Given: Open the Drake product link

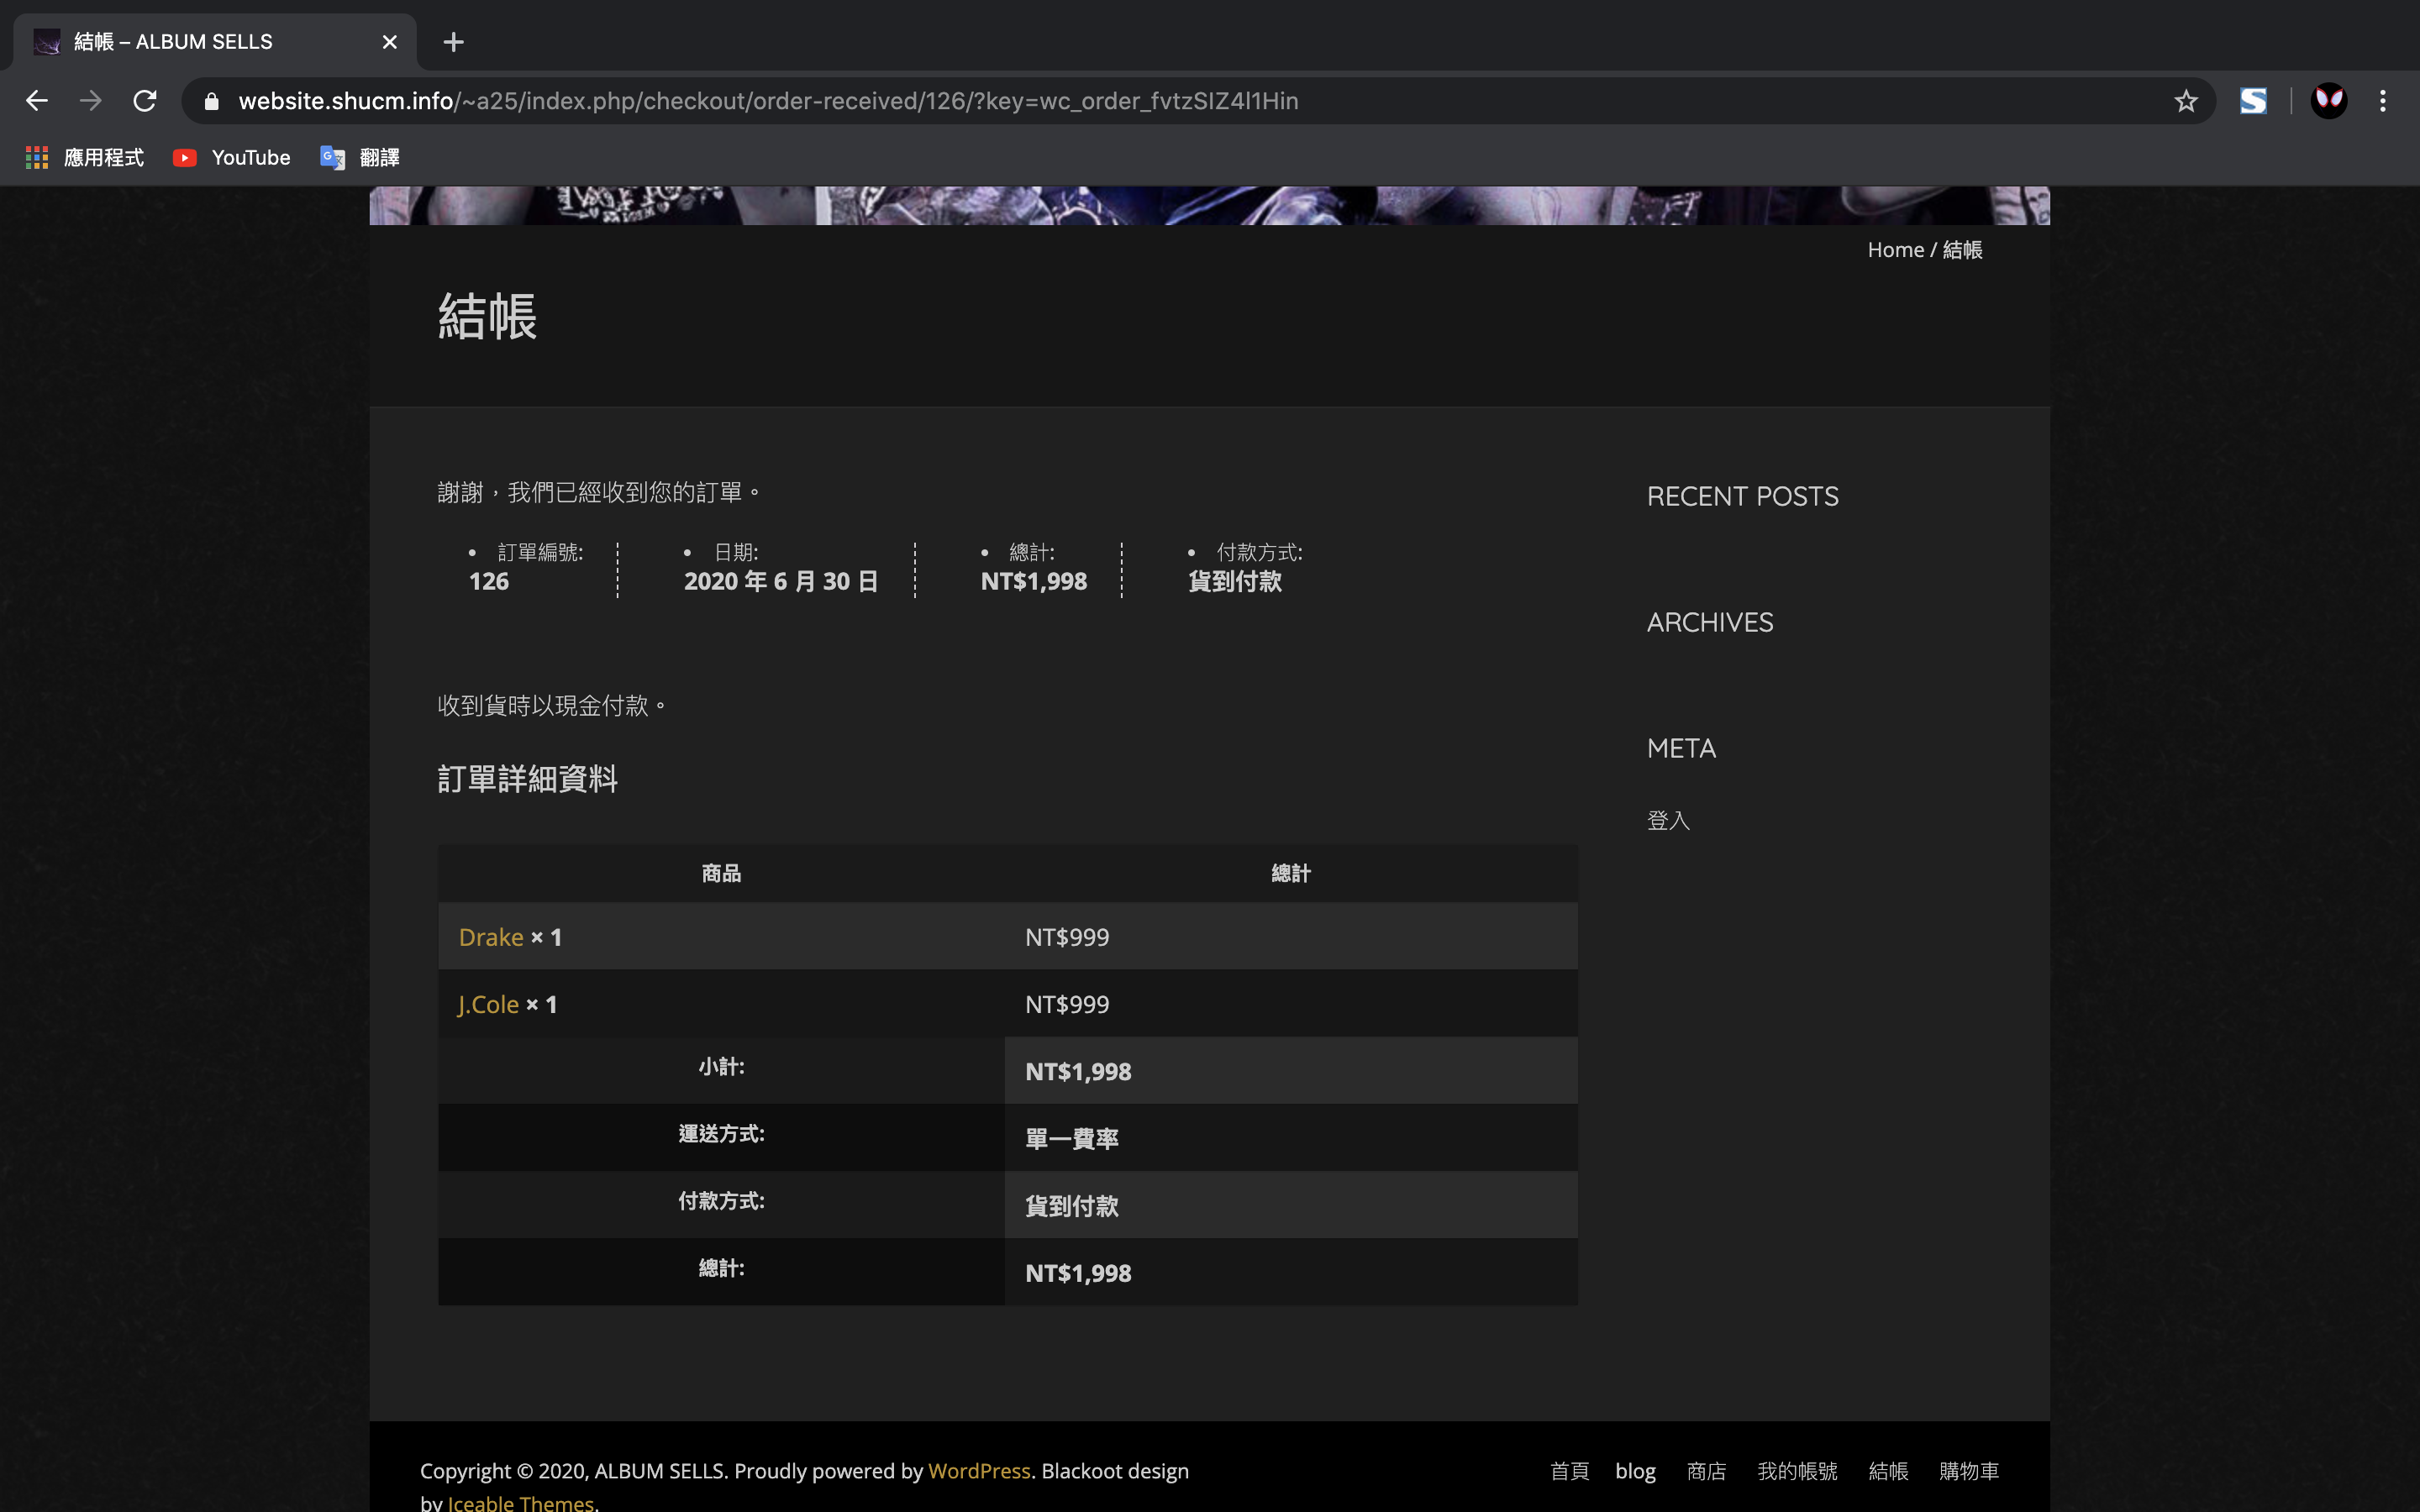Looking at the screenshot, I should click(x=491, y=937).
